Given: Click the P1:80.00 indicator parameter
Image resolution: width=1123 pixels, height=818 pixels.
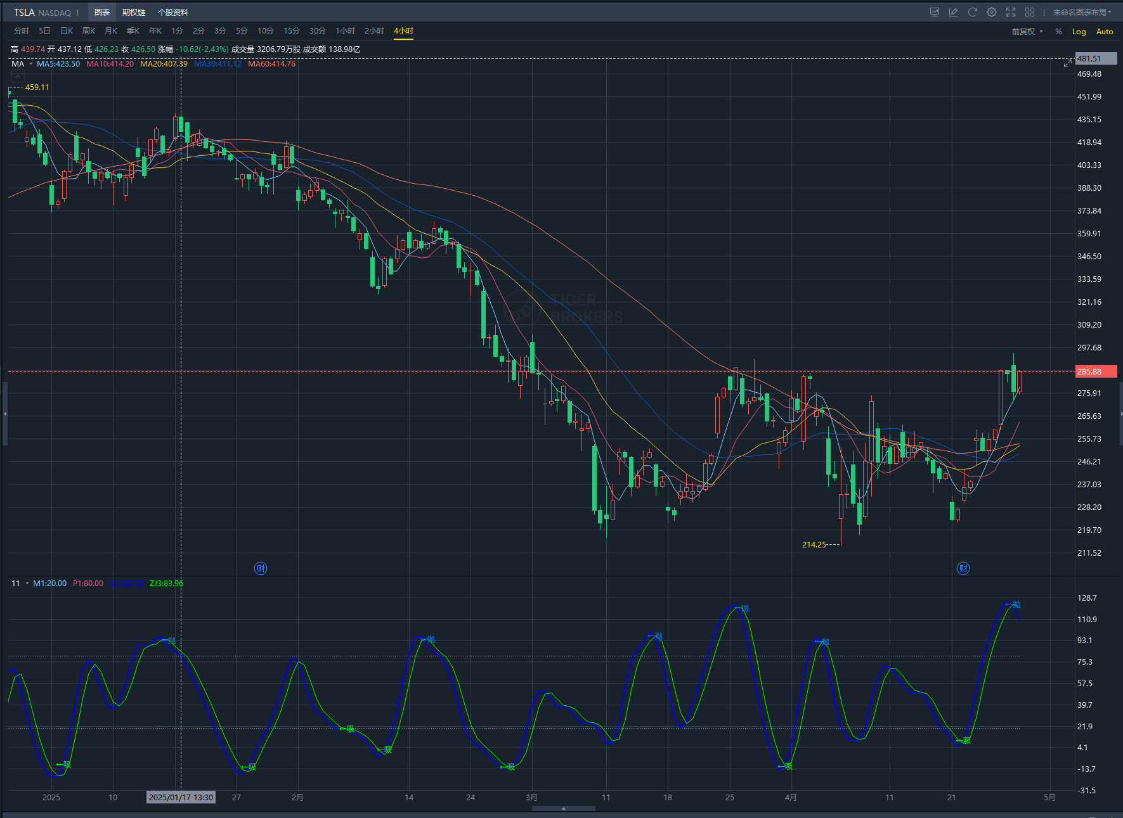Looking at the screenshot, I should coord(88,584).
